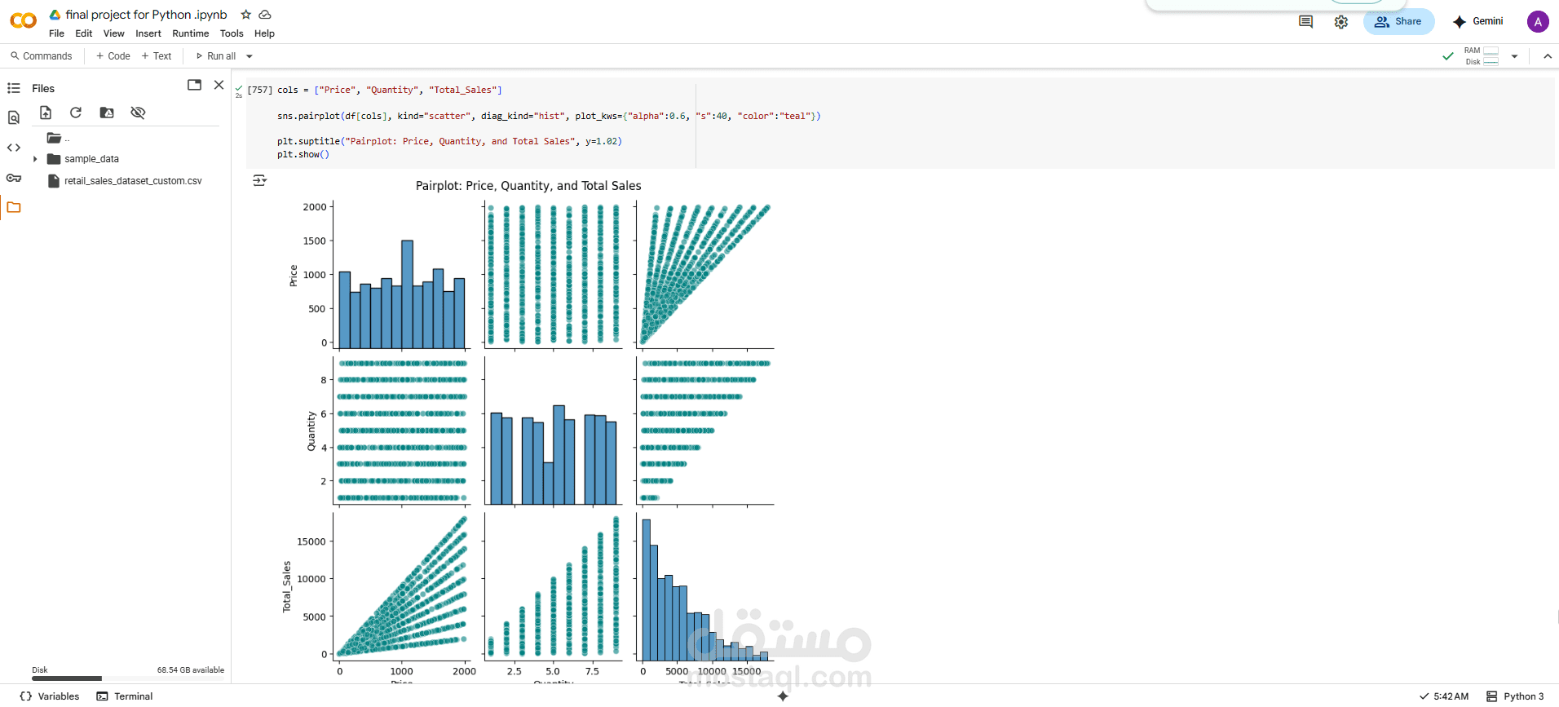Image resolution: width=1559 pixels, height=707 pixels.
Task: Expand the sample_data folder arrow
Action: pos(35,159)
